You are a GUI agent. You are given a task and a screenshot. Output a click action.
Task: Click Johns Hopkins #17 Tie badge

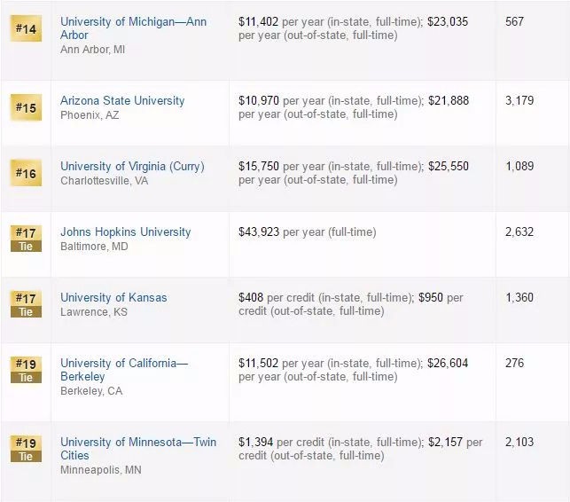(26, 239)
